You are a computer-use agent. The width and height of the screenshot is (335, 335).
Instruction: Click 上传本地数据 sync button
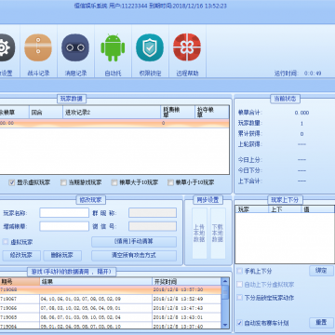(x=199, y=234)
